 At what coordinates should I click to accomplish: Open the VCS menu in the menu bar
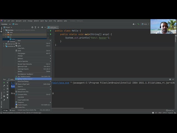pos(55,21)
